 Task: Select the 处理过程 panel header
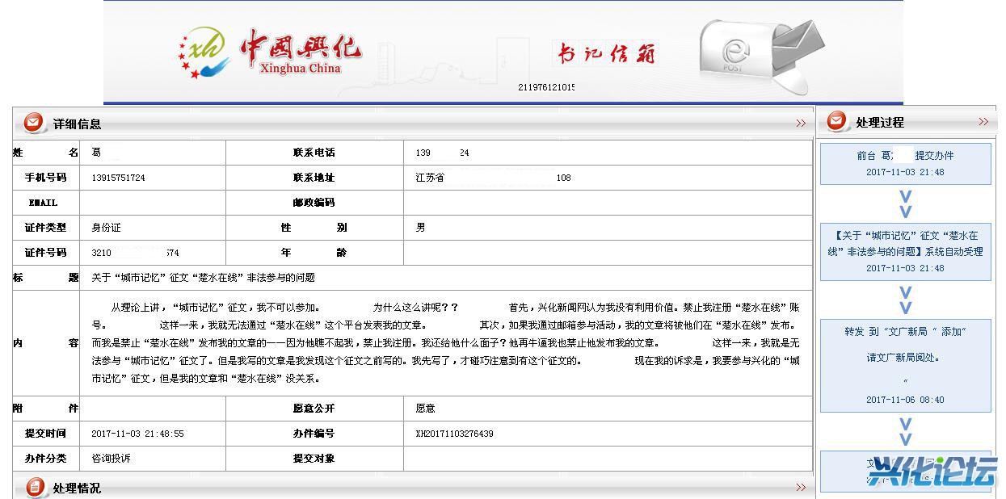pyautogui.click(x=879, y=123)
